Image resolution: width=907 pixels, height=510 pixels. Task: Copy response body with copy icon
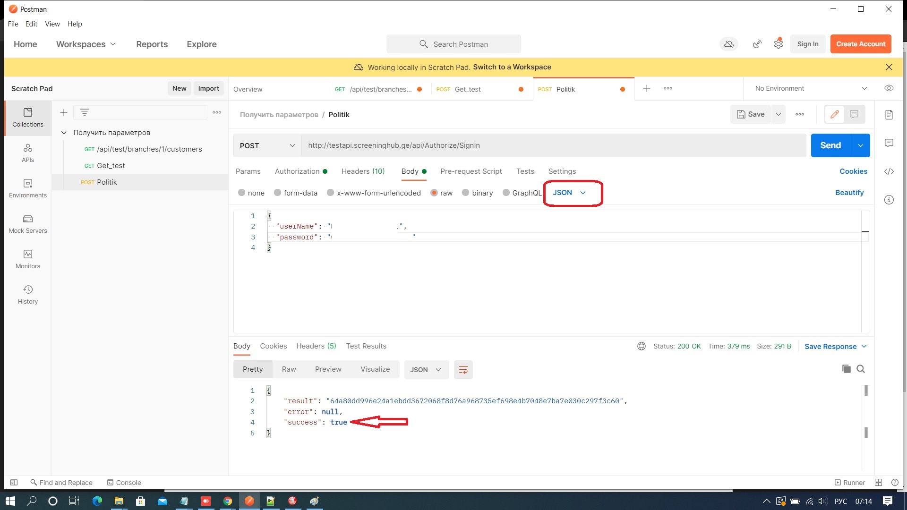847,369
